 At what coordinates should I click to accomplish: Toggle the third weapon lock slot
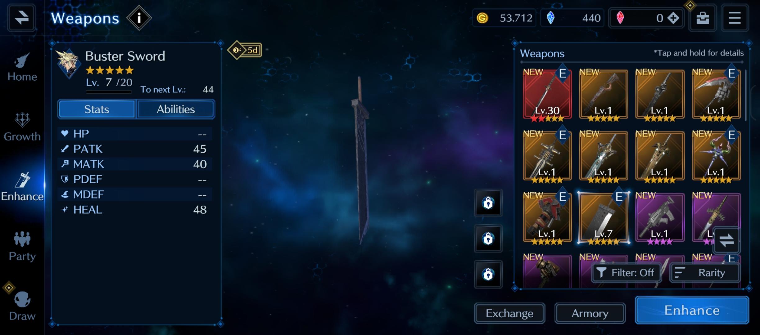pyautogui.click(x=488, y=274)
